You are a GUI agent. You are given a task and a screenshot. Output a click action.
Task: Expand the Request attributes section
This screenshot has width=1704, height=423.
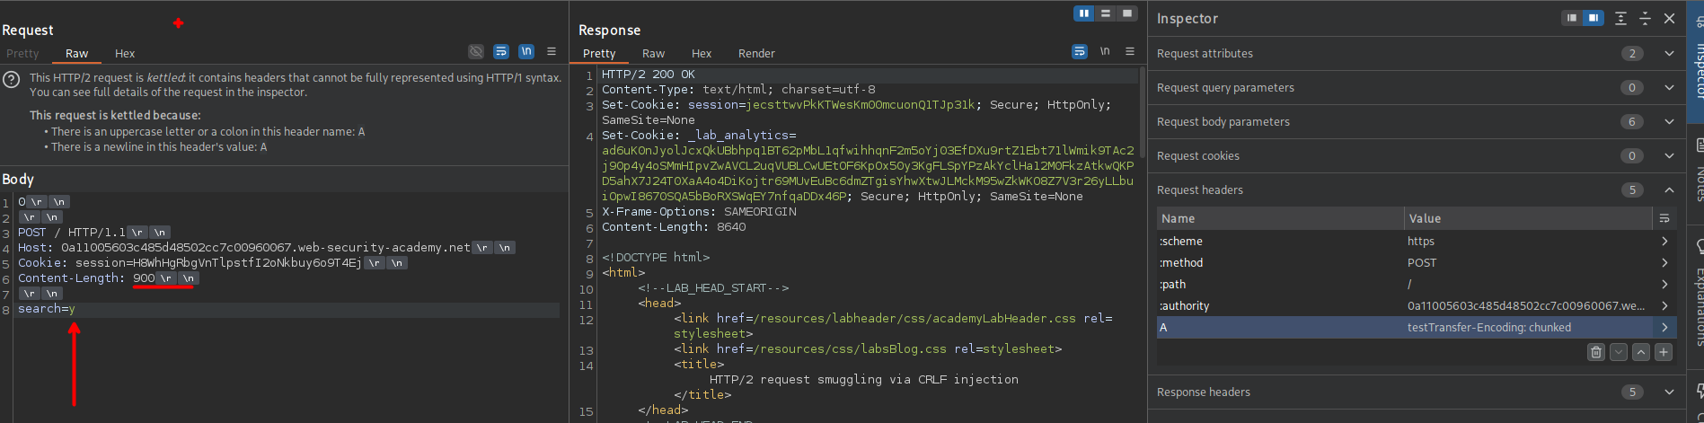[x=1669, y=54]
